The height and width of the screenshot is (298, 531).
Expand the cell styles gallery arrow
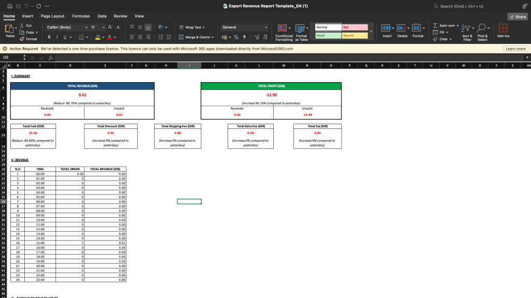(371, 32)
